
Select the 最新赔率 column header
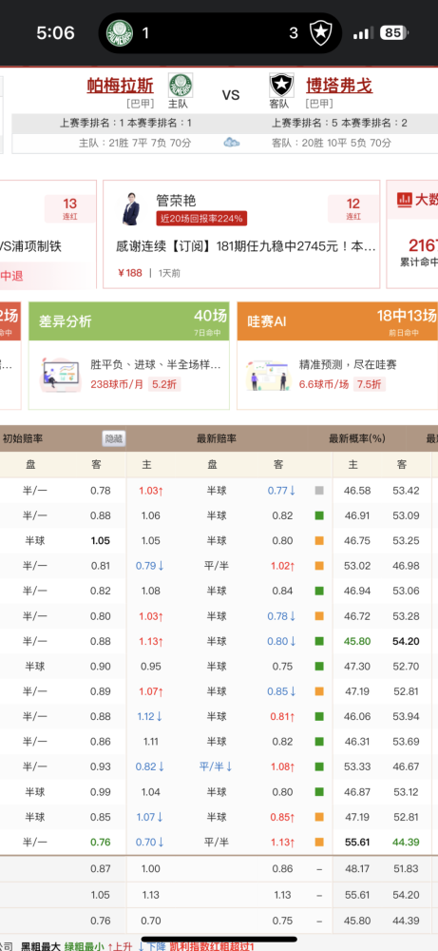pos(217,438)
